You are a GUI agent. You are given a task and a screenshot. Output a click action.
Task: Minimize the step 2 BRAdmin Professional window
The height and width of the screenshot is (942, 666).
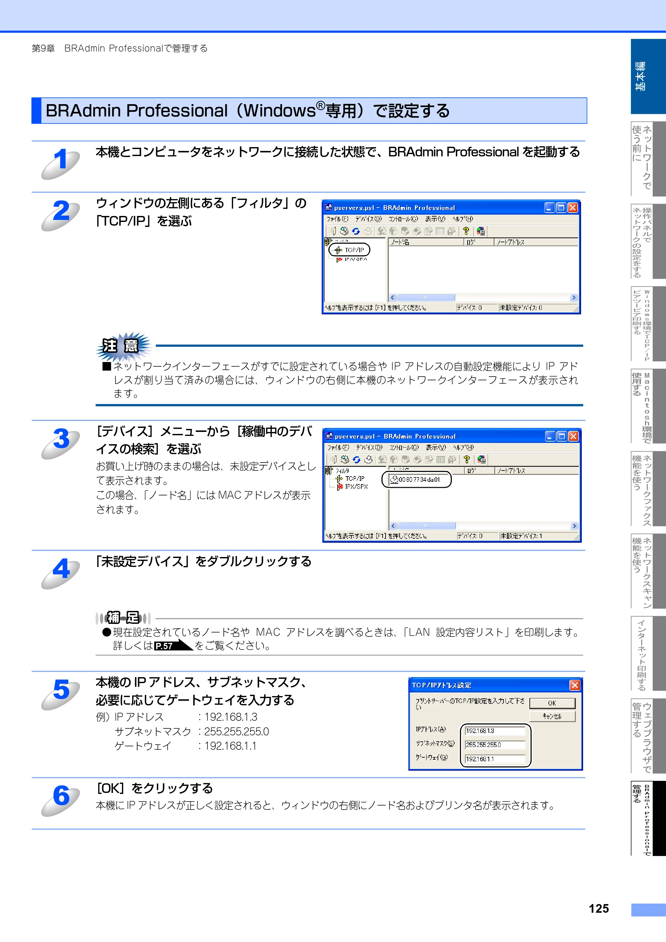(x=549, y=208)
